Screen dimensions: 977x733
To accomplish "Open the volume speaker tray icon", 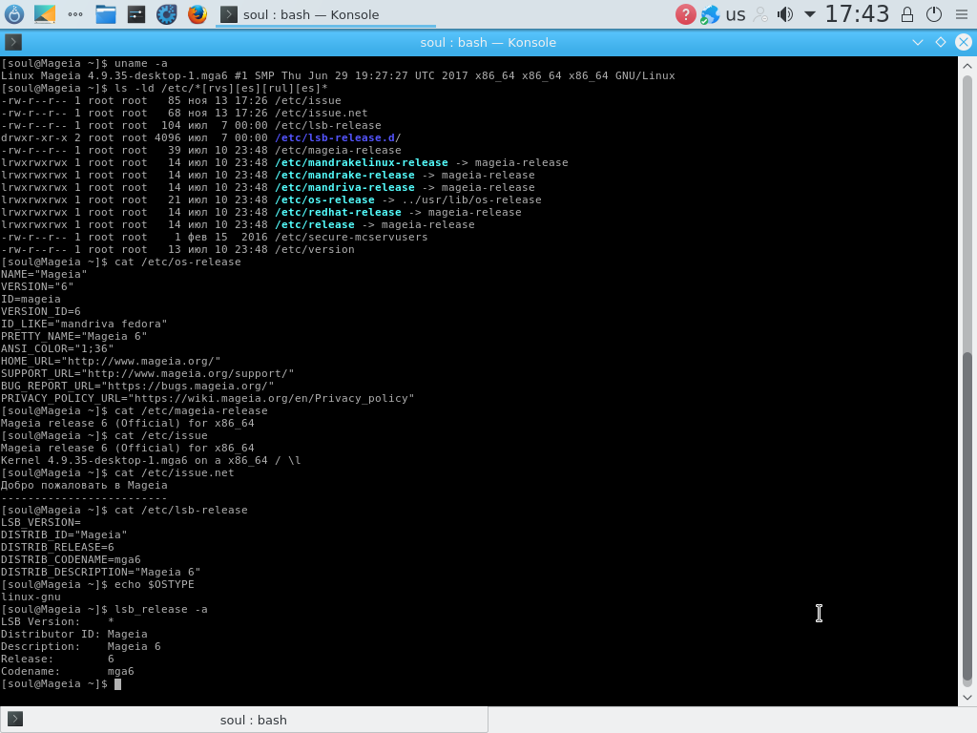I will [785, 14].
